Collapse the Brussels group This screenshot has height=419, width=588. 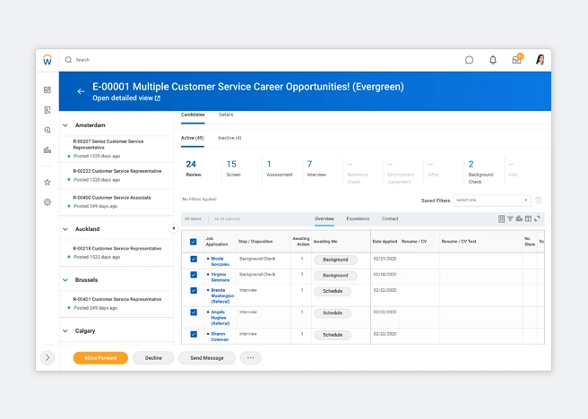(65, 280)
